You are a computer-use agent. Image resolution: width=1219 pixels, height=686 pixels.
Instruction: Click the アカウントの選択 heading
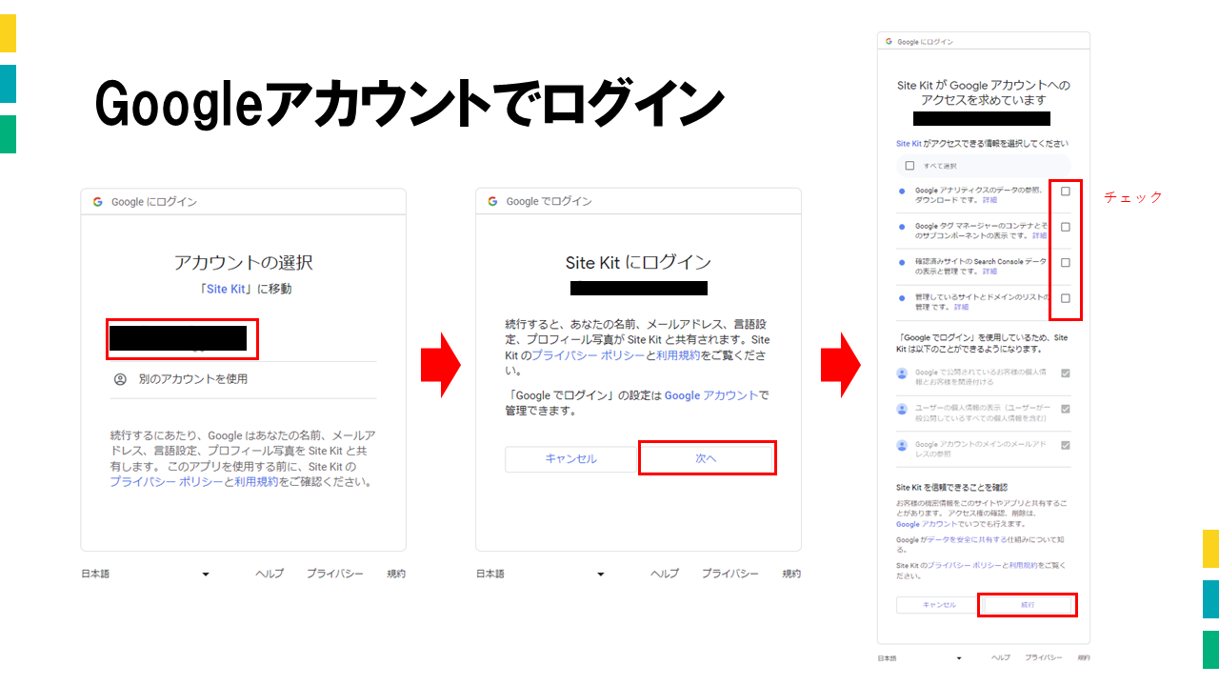[243, 262]
